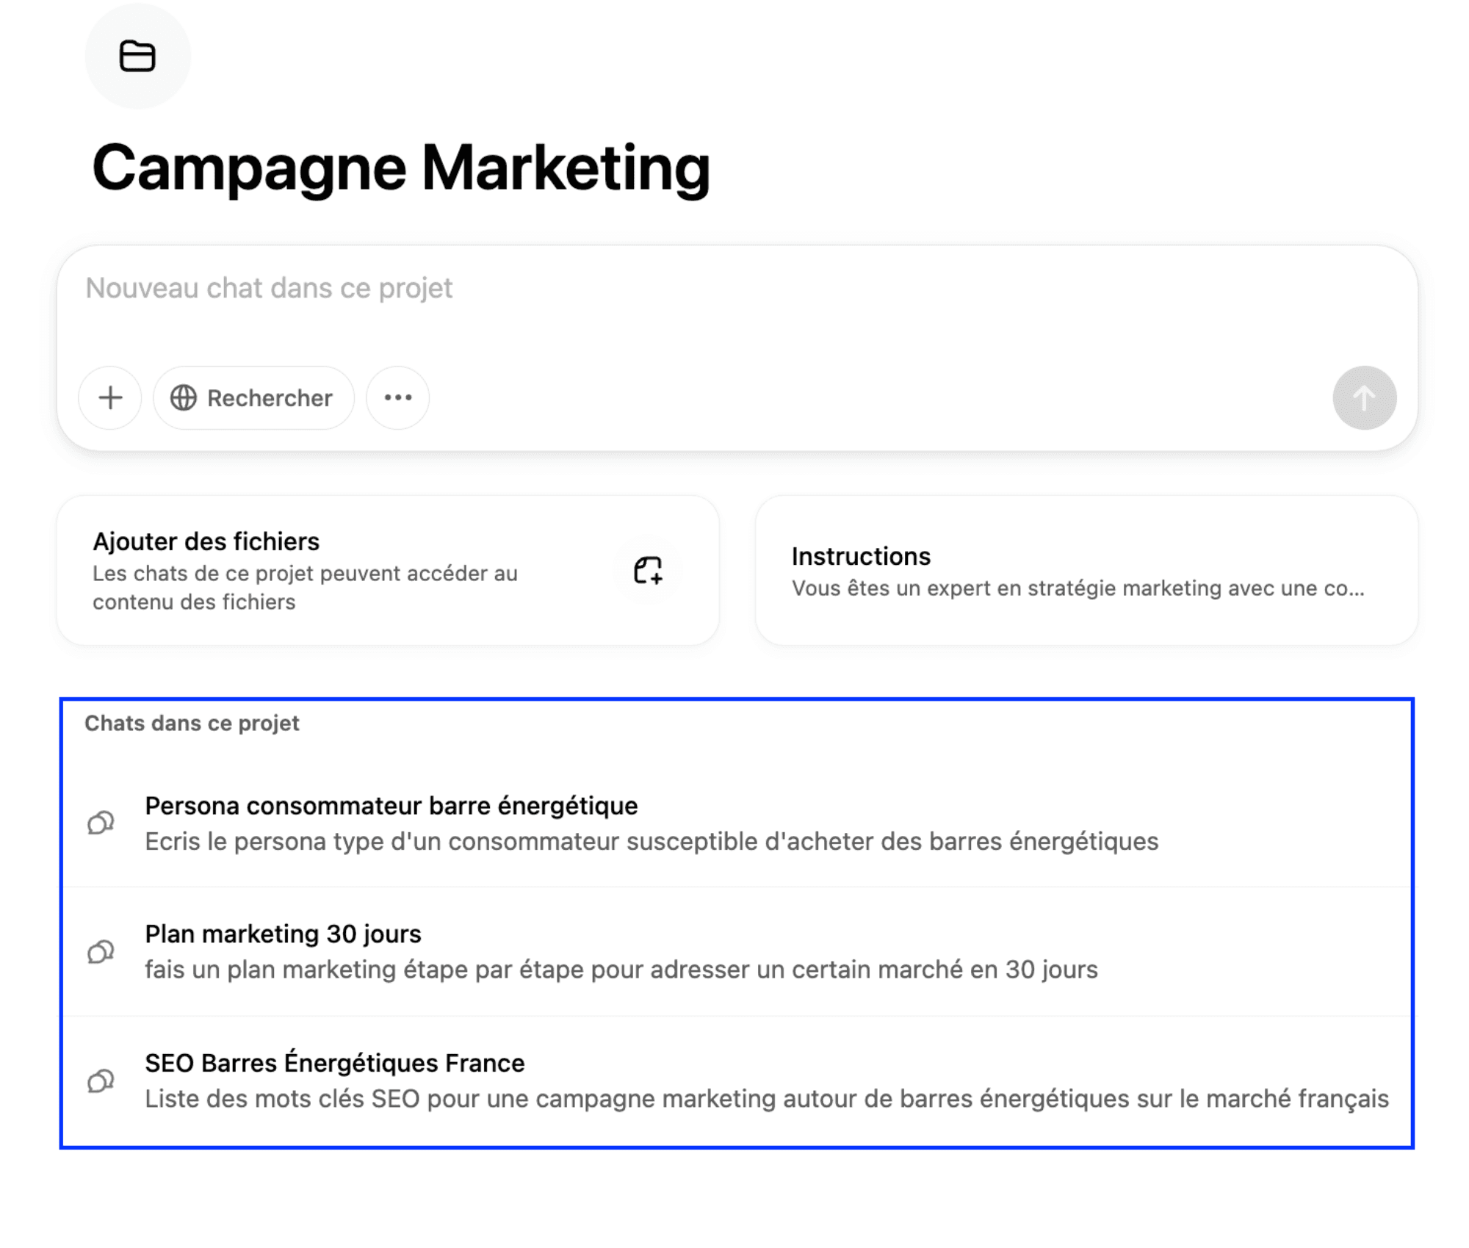Click the Campagne Marketing project title
Screen dimensions: 1469x1248
(x=401, y=168)
